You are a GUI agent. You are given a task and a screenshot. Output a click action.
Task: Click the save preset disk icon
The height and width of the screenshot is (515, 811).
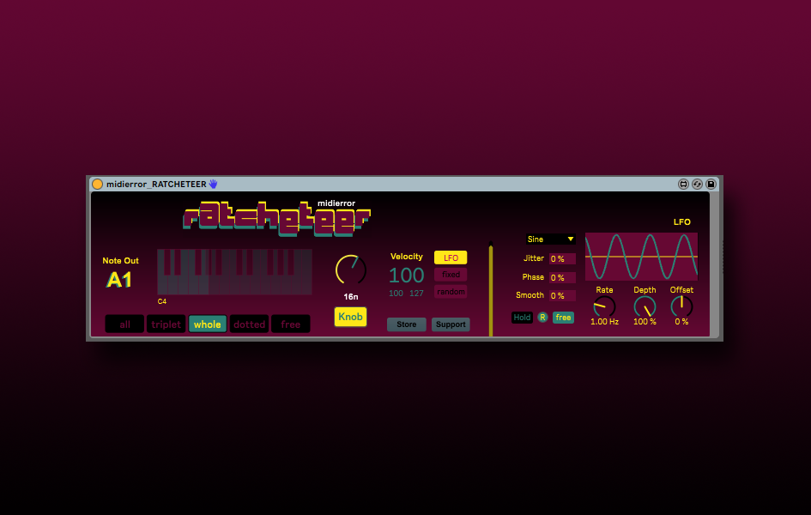tap(711, 184)
